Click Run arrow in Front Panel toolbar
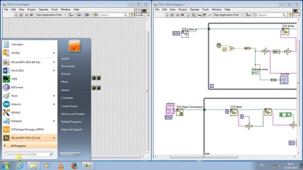This screenshot has width=303, height=170. [16, 15]
